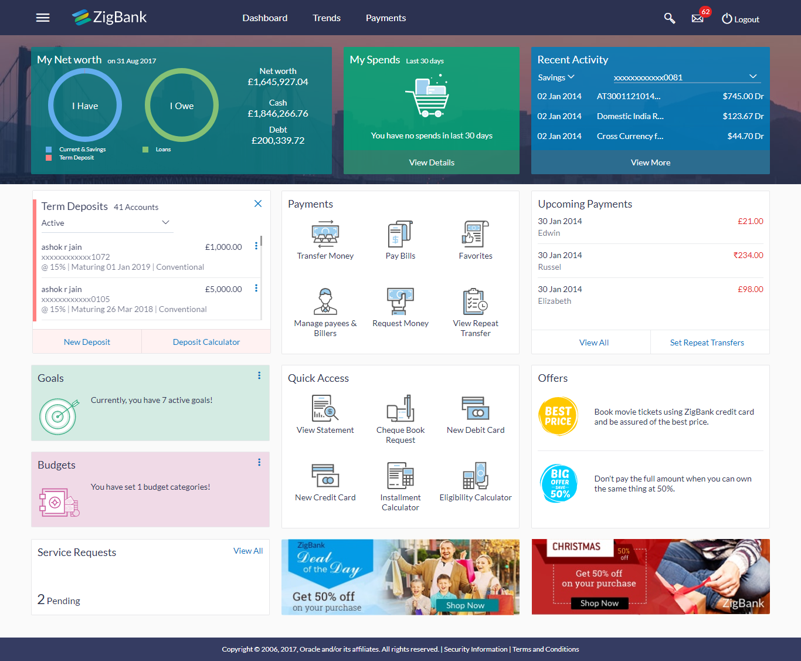Screen dimensions: 801x661
Task: Close the Term Deposits widget
Action: (x=258, y=204)
